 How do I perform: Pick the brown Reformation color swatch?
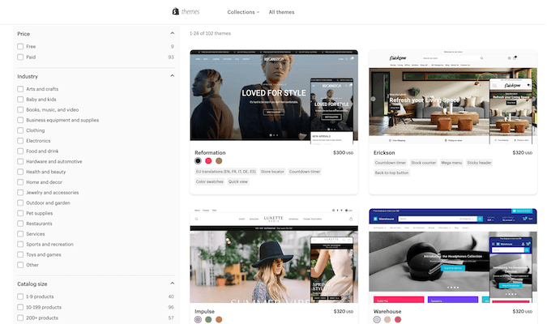pos(219,161)
